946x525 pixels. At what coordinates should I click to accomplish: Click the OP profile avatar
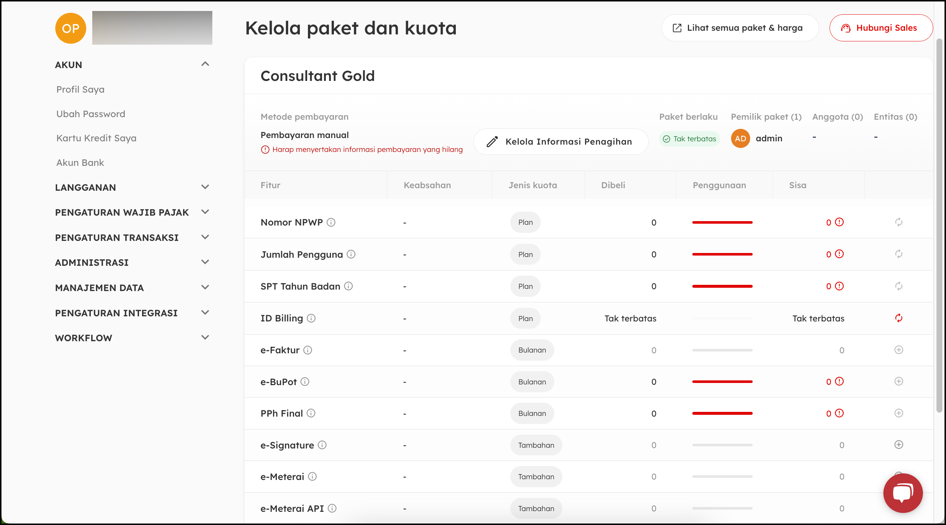71,28
